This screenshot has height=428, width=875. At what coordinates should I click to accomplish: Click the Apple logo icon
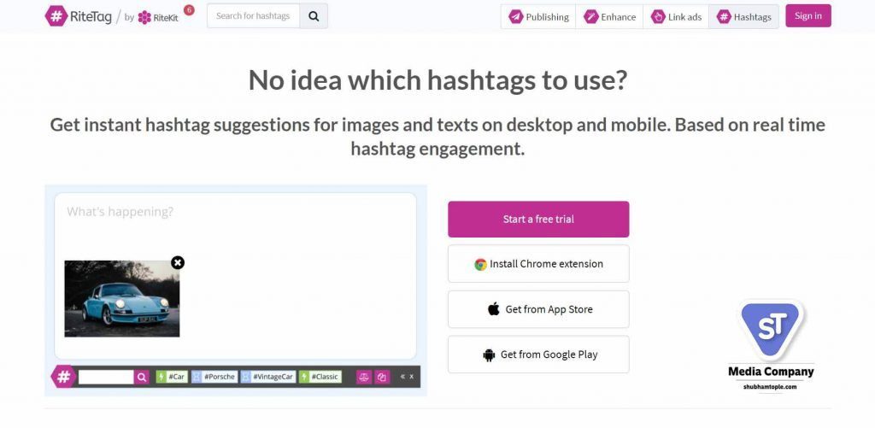(x=494, y=308)
